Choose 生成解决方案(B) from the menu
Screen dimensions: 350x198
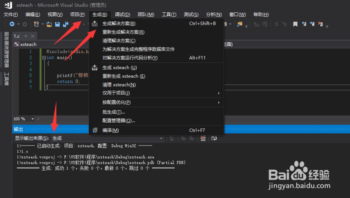[156, 23]
